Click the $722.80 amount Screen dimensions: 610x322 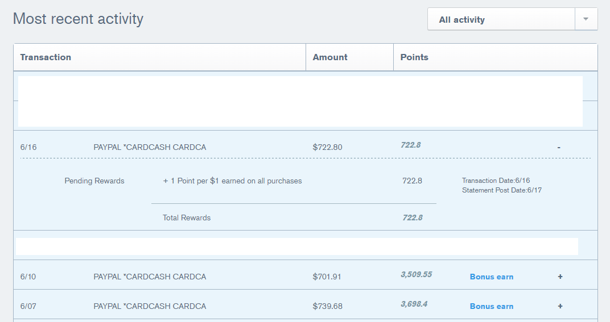(x=327, y=147)
